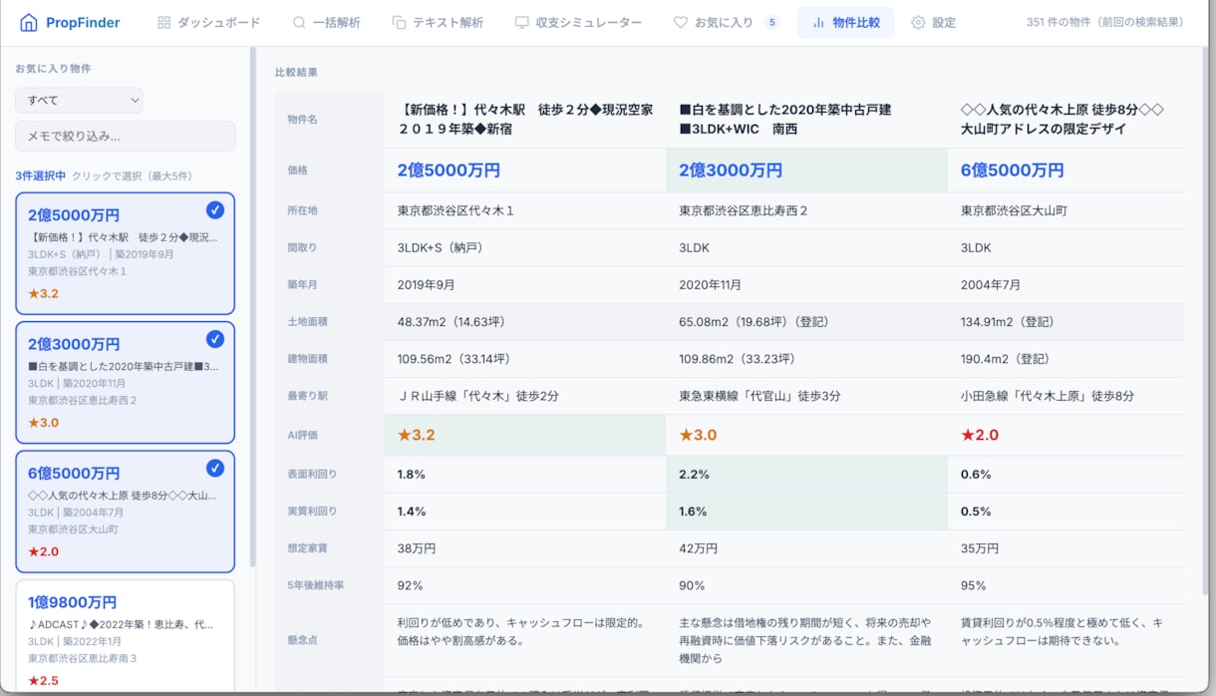Click the ◇◇人気の代々木上原 column header

pyautogui.click(x=1062, y=119)
